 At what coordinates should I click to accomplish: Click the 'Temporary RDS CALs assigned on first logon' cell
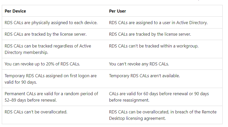[51, 79]
